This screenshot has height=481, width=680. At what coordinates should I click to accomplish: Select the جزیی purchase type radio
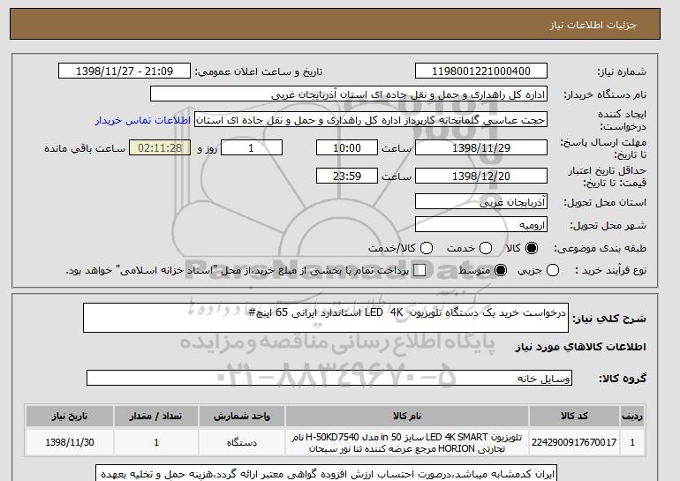click(x=553, y=270)
